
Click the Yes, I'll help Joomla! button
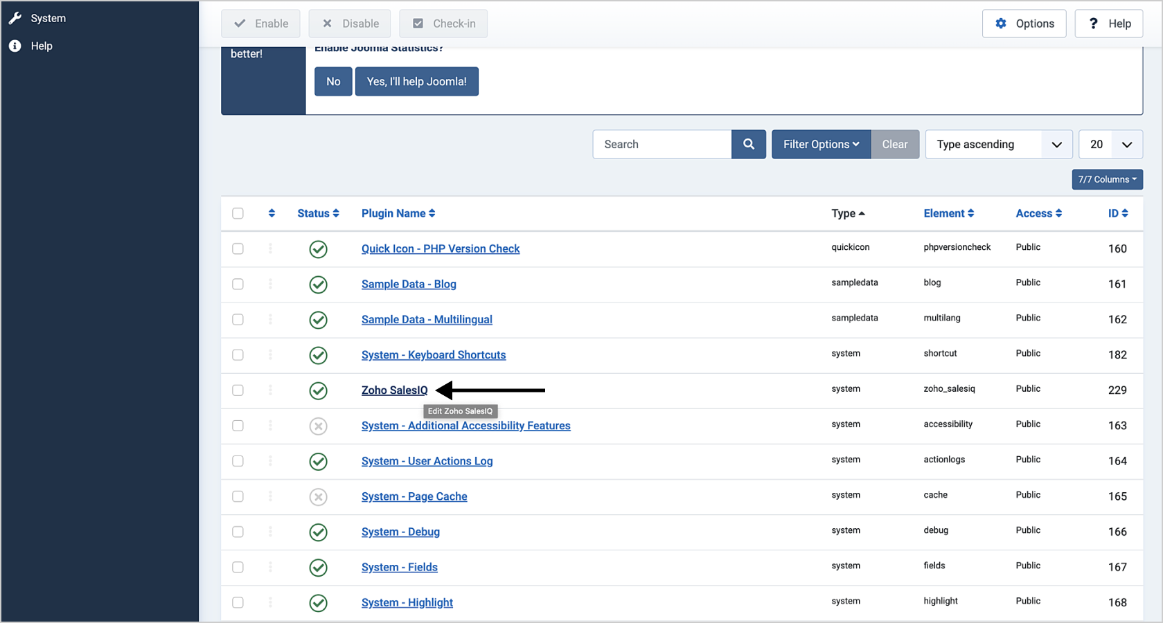[x=416, y=82]
